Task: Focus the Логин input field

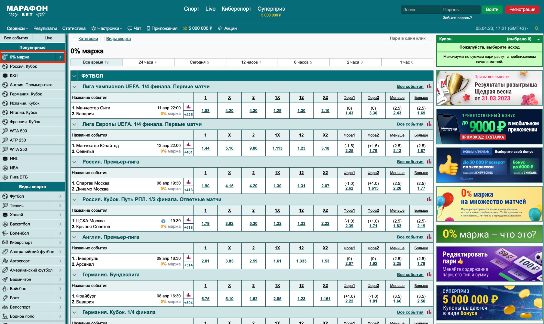Action: click(420, 10)
